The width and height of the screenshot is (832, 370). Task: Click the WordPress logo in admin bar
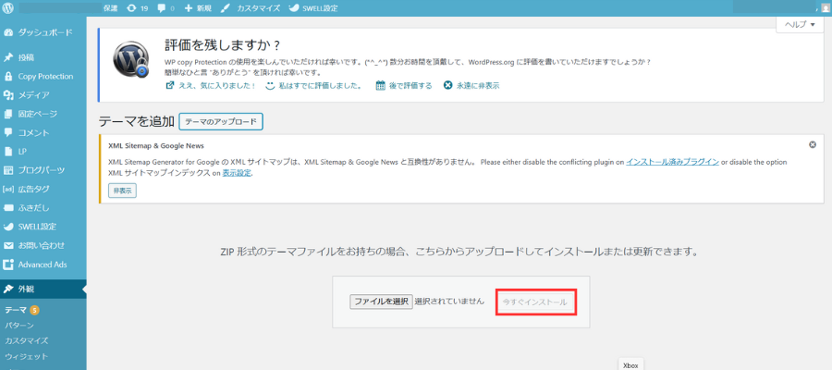[x=9, y=7]
